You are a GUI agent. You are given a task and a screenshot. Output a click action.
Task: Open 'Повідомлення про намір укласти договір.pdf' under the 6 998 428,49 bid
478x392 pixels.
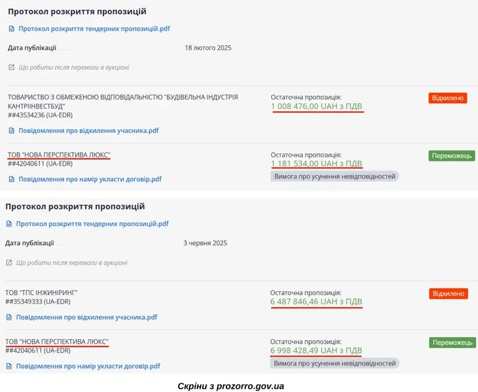(88, 366)
